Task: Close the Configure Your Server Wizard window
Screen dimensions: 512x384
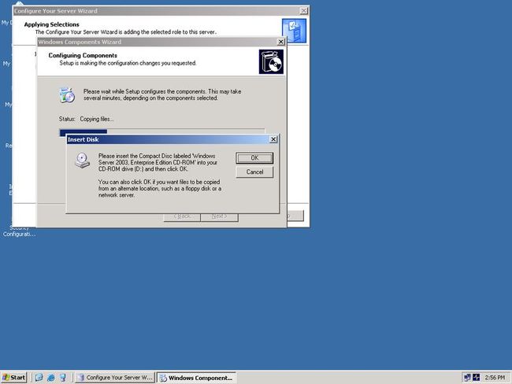Action: coord(304,11)
